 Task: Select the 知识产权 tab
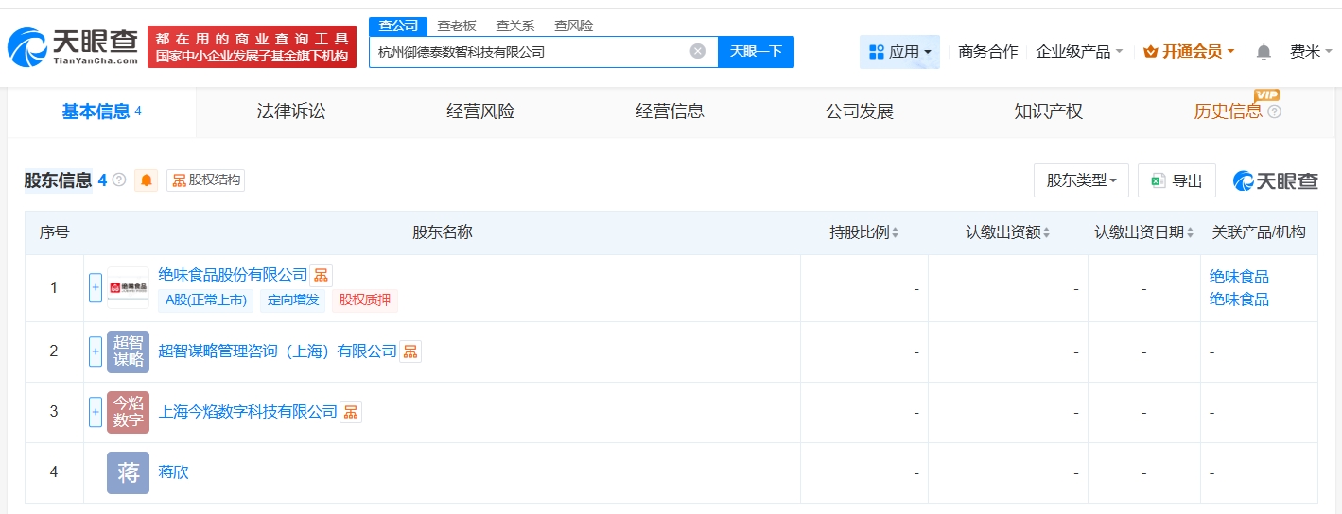tap(1048, 111)
